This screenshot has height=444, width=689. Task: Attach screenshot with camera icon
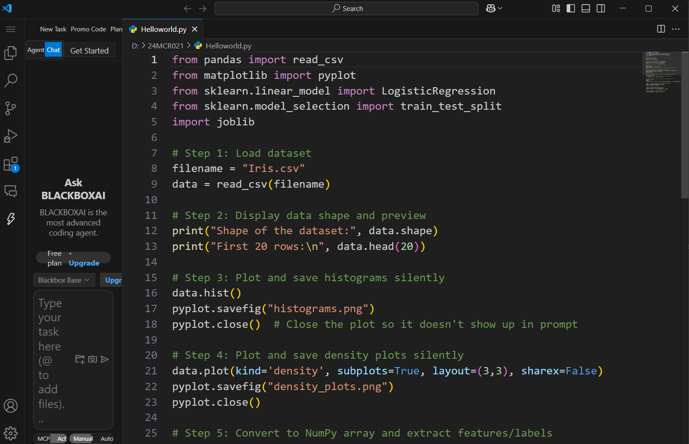click(92, 359)
